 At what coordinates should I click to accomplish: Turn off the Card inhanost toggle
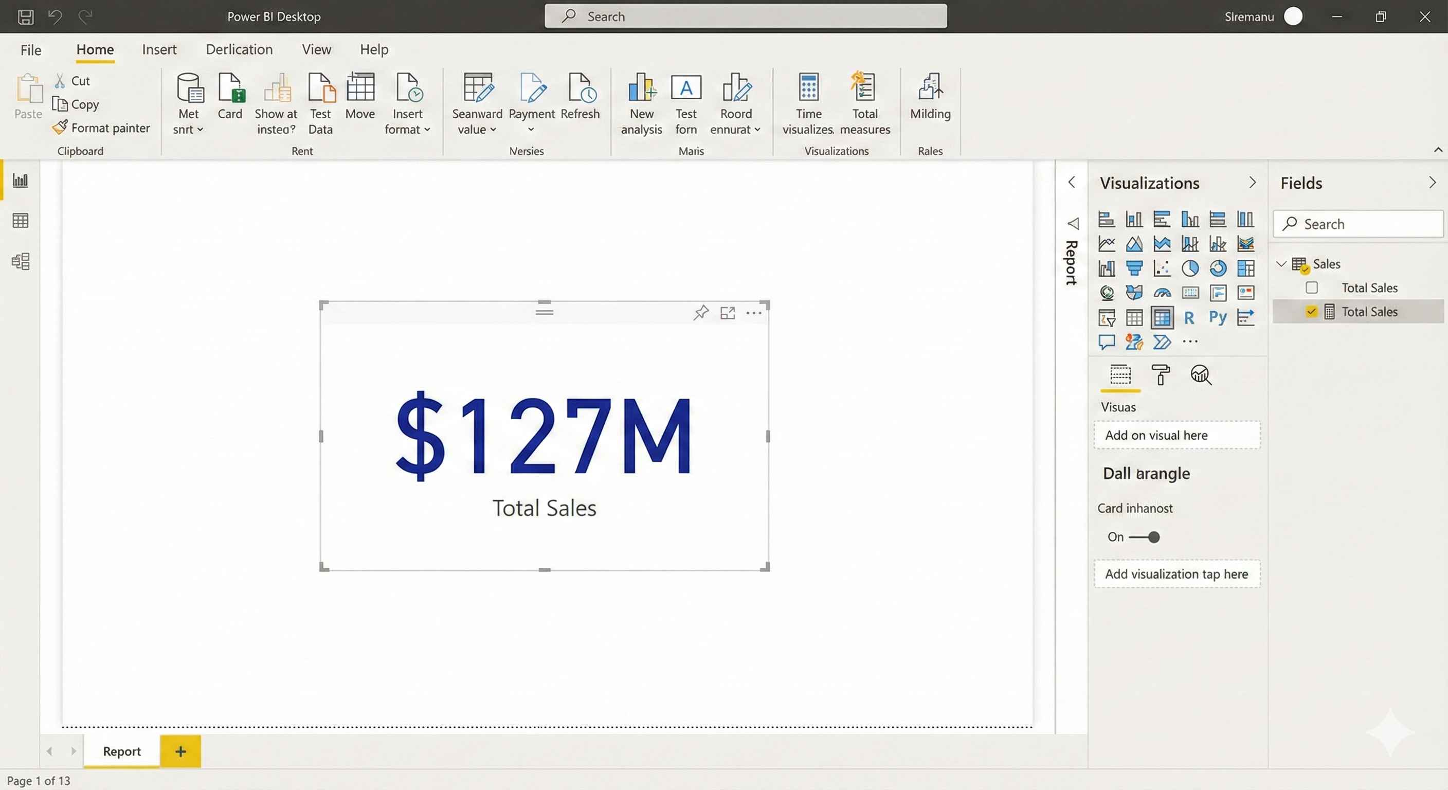[1146, 537]
